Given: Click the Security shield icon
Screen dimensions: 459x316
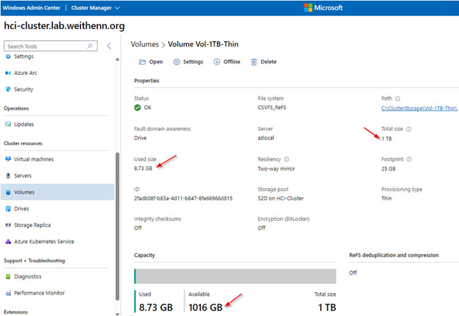Looking at the screenshot, I should [x=9, y=90].
